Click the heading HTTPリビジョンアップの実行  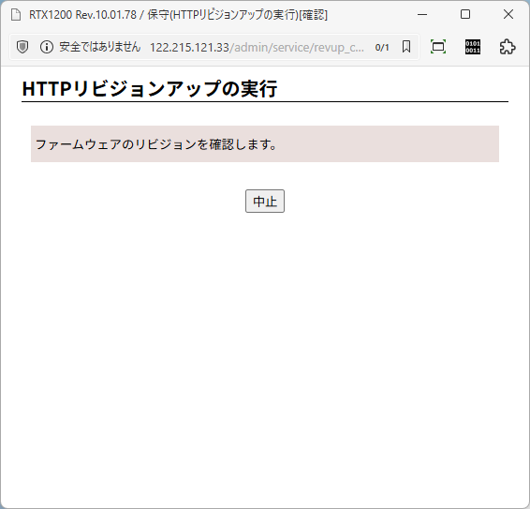click(150, 89)
